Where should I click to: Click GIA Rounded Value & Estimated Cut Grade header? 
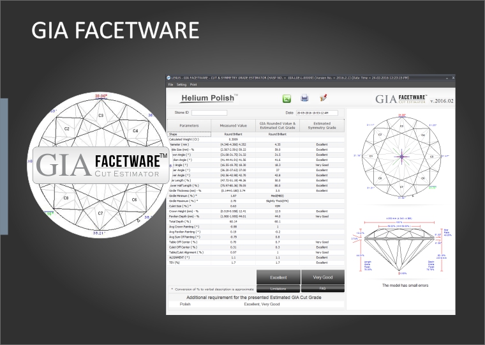point(278,125)
